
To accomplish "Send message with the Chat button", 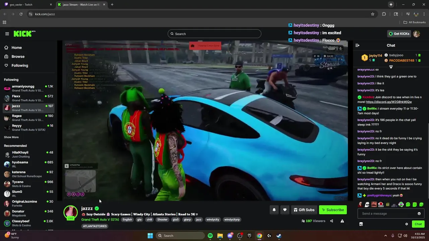I will [x=418, y=224].
